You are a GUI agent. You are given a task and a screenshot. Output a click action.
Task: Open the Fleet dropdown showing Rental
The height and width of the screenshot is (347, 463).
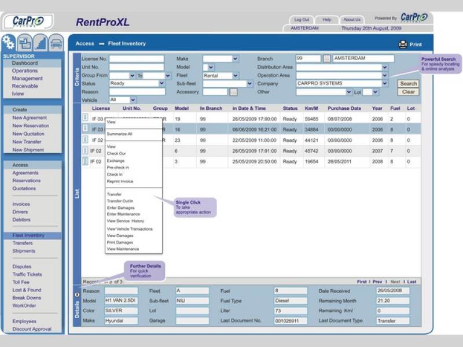point(235,75)
